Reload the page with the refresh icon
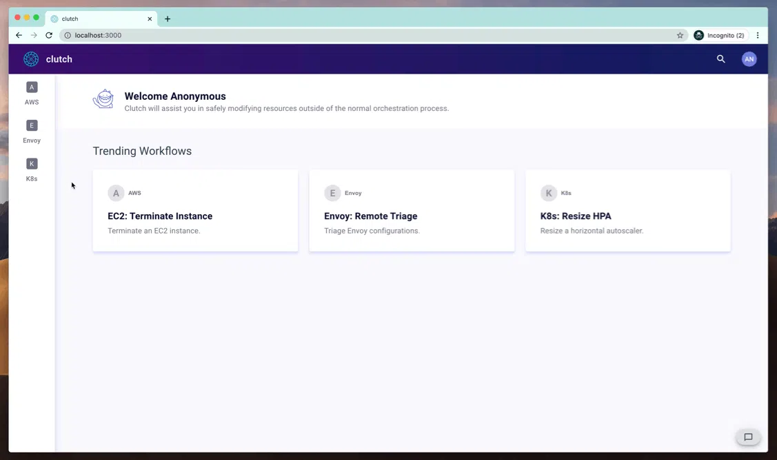 click(48, 35)
